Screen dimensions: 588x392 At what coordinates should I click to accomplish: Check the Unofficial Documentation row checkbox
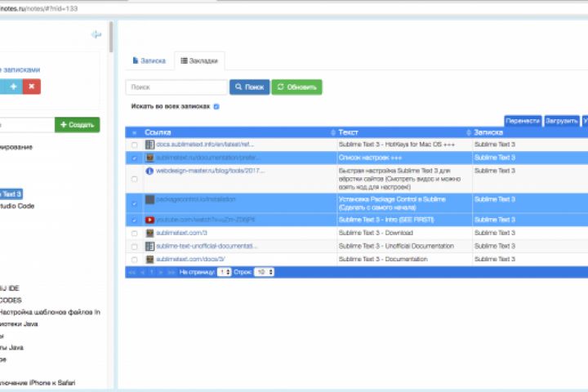(134, 247)
